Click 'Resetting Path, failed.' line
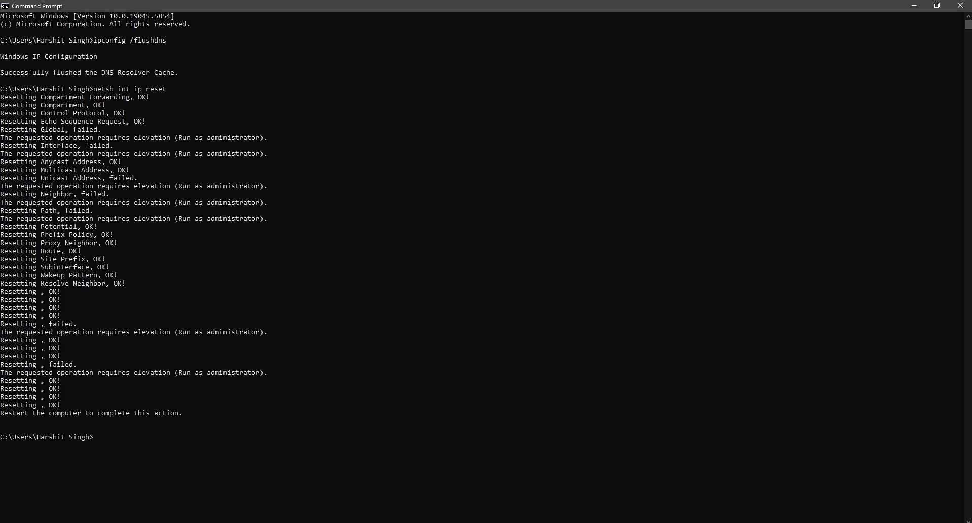The width and height of the screenshot is (972, 523). tap(47, 211)
